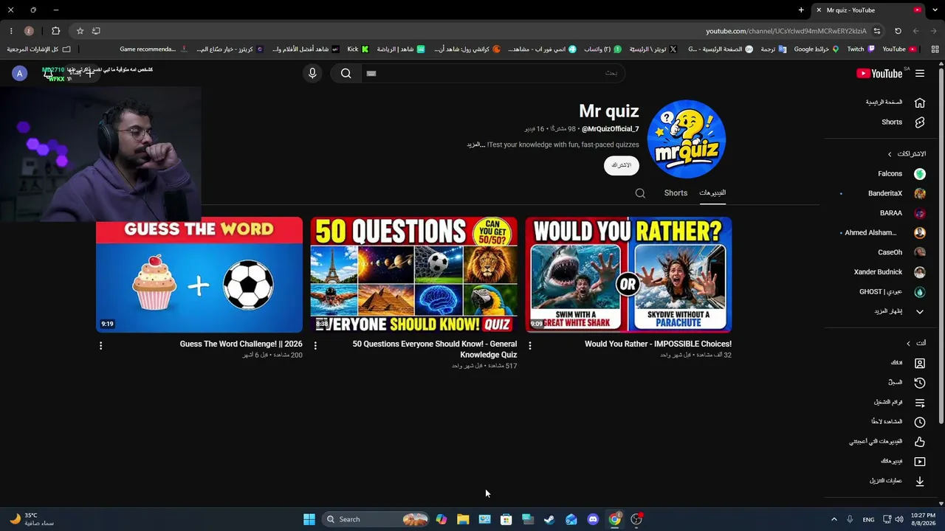945x531 pixels.
Task: Open a new Chrome tab
Action: click(x=801, y=10)
